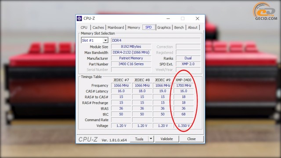The height and width of the screenshot is (158, 281).
Task: Click the Ver. 1.81.0.x64 version text
Action: click(114, 140)
